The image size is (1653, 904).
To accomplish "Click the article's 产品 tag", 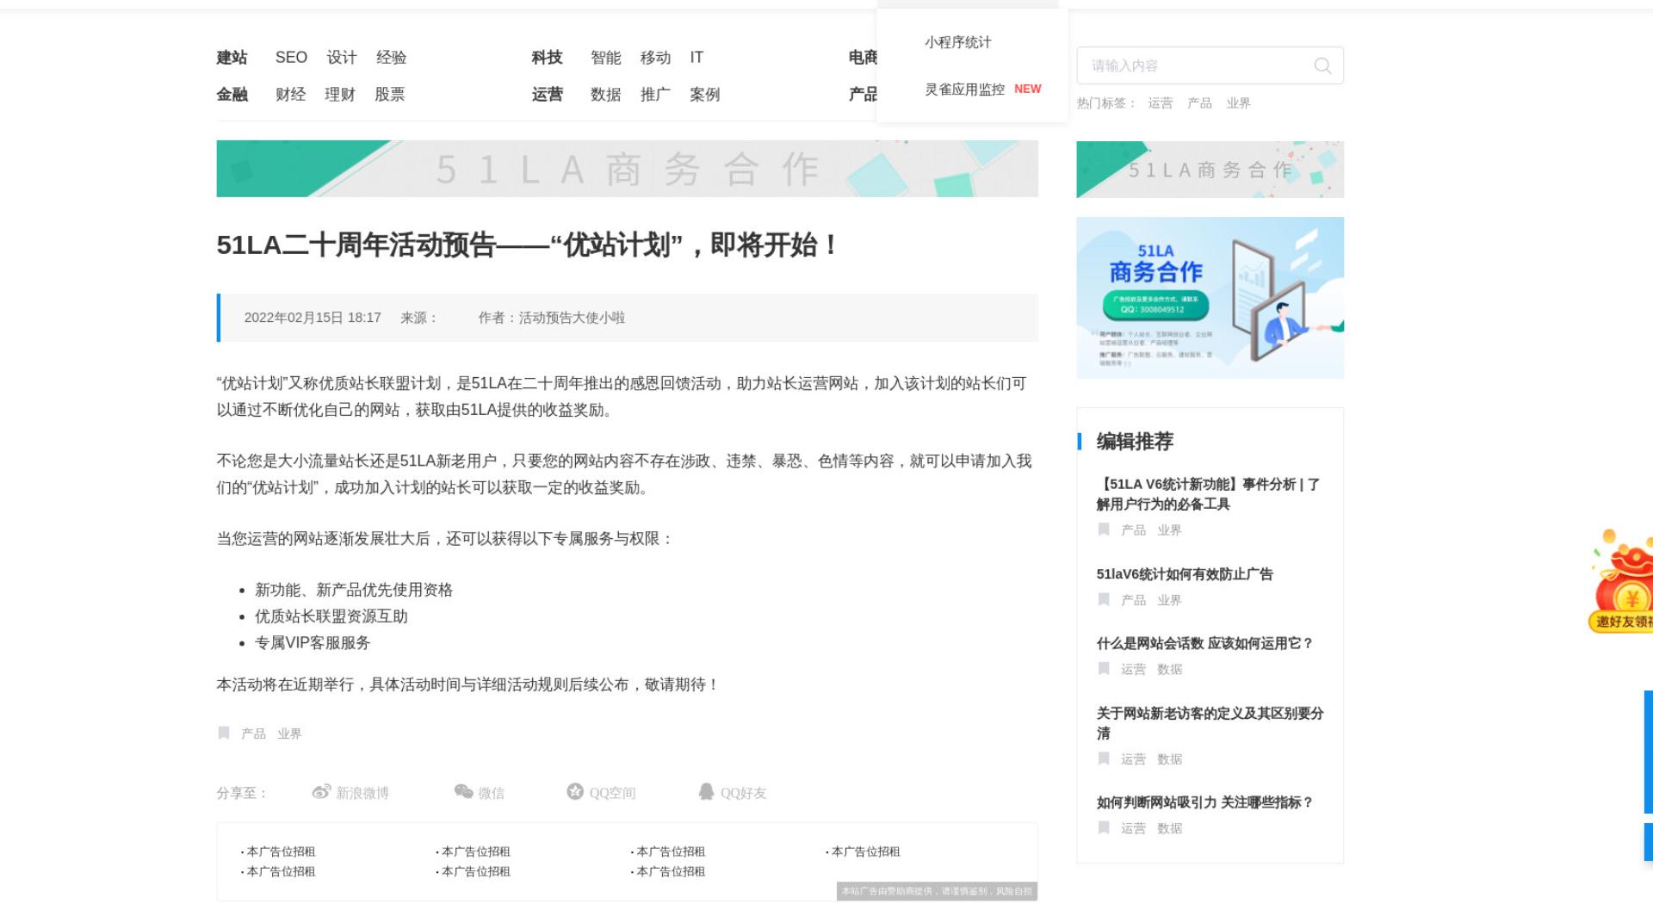I will coord(253,734).
